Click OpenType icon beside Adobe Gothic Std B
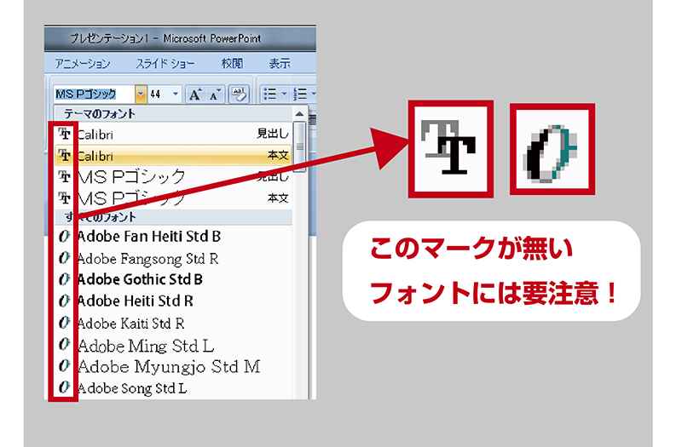 point(63,279)
